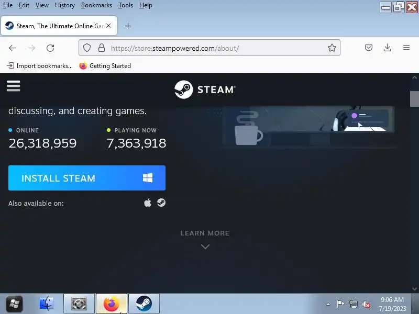Open the Firefox downloads panel
Screen dimensions: 419x314
(x=387, y=48)
